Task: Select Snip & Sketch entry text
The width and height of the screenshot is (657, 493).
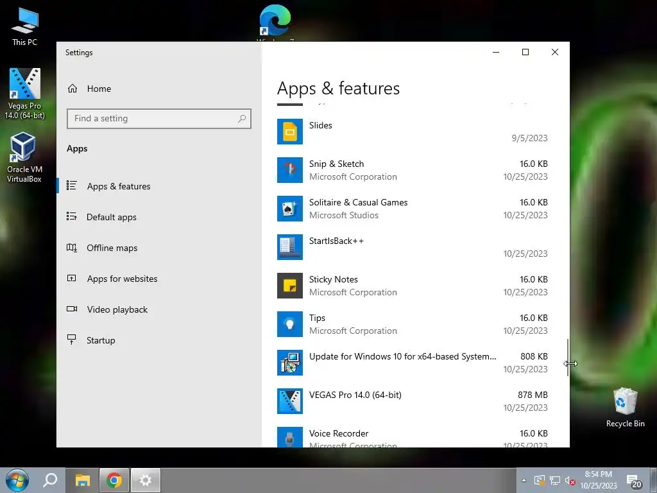Action: click(336, 164)
